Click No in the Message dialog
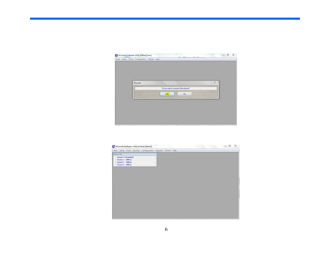 click(185, 94)
